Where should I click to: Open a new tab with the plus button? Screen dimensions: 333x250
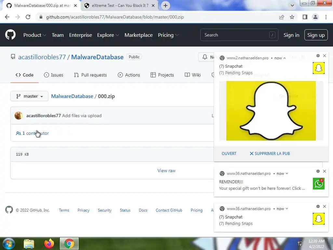pos(166,6)
